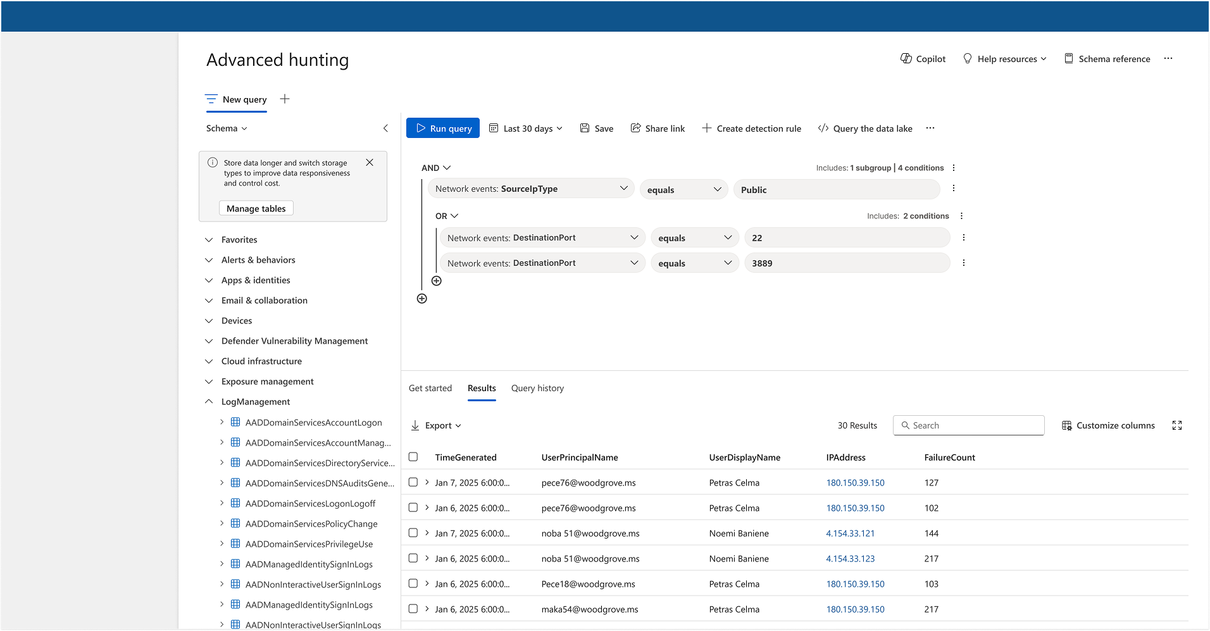Expand the row with FailureCount 127
Viewport: 1210px width, 631px height.
click(427, 482)
